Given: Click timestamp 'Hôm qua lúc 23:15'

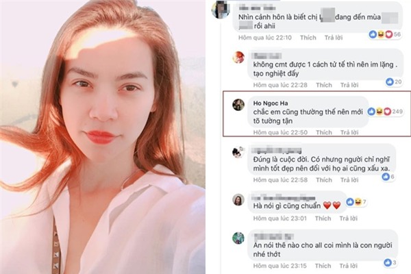Looking at the screenshot, I should 280,266.
